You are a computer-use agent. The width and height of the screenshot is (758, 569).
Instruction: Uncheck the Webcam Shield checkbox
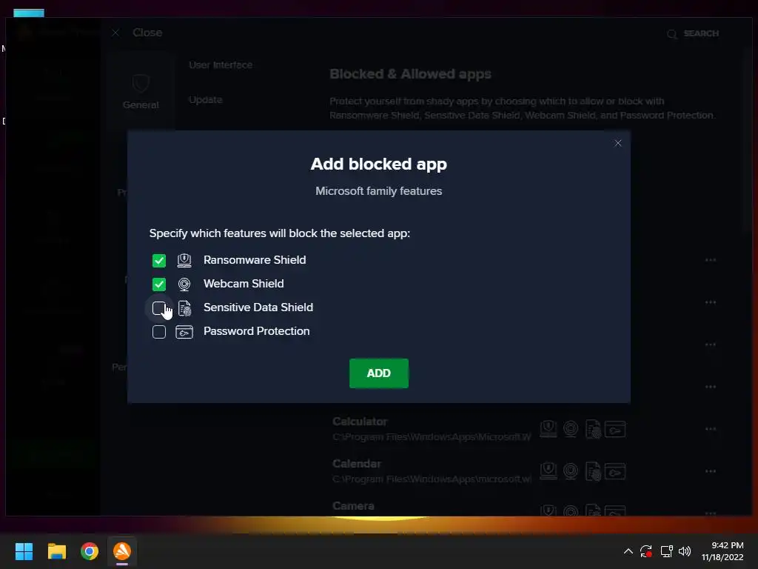159,284
